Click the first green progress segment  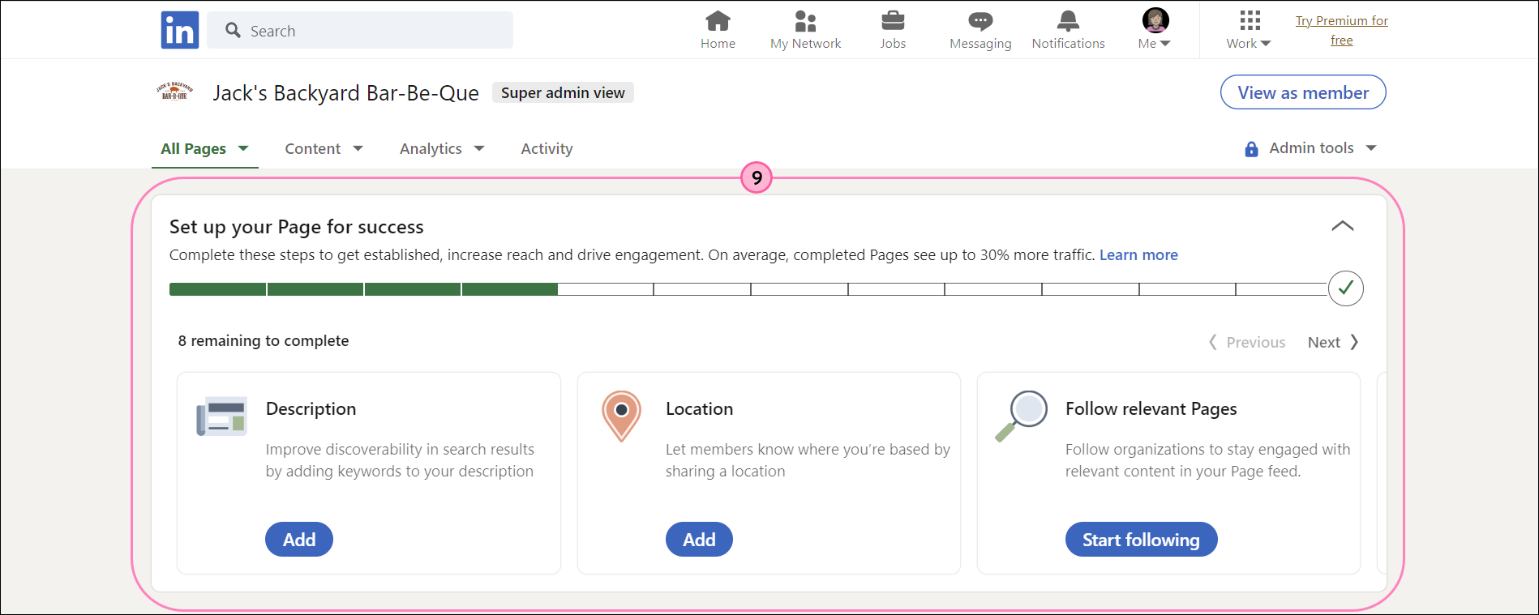(x=217, y=288)
